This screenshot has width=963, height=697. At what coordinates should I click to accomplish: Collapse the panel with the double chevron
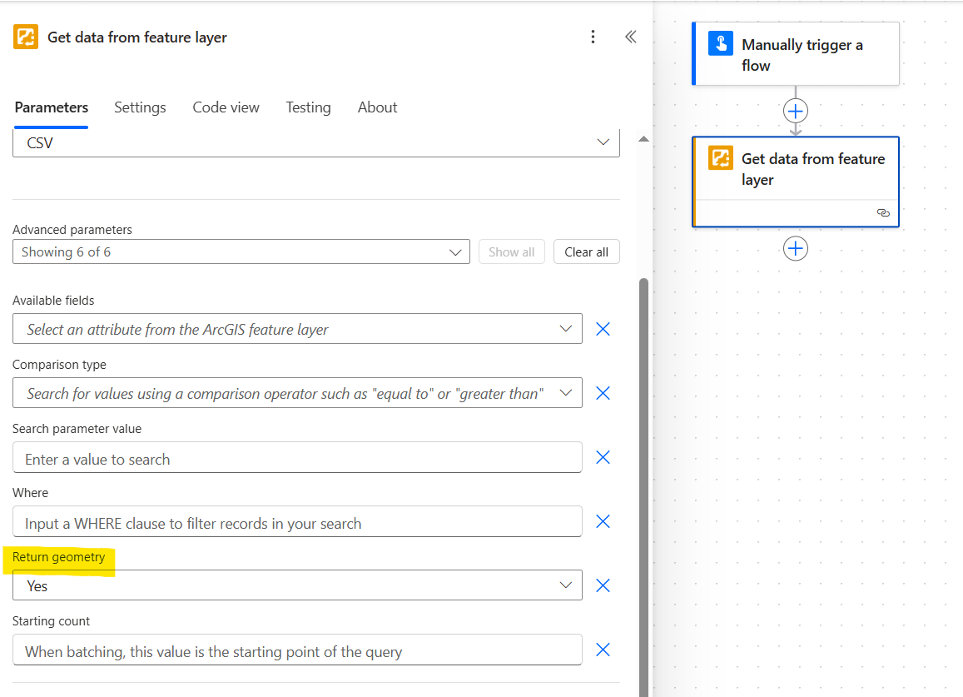coord(630,37)
